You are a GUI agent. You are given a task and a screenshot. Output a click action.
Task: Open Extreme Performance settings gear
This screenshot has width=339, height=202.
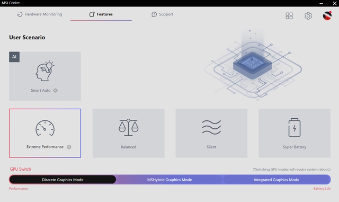pos(69,147)
